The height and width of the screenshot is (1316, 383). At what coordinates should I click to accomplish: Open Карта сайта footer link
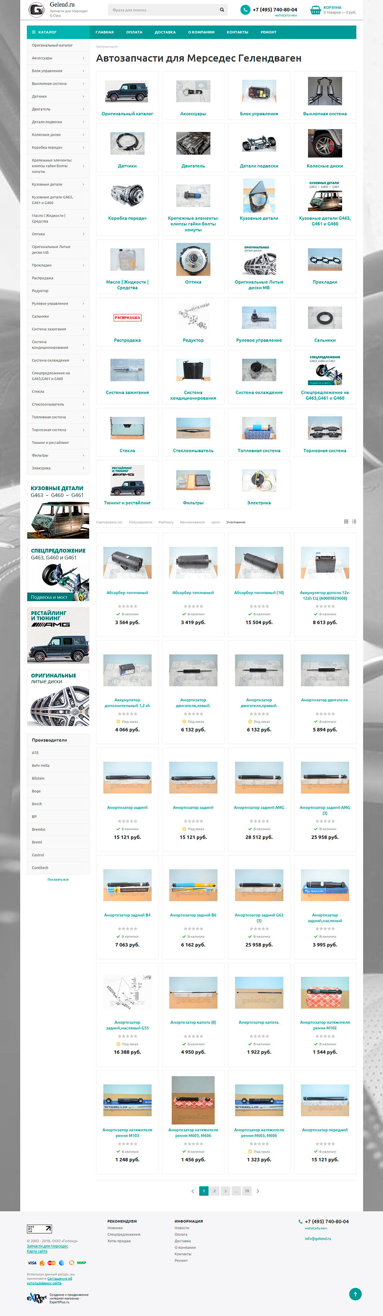coord(37,1251)
